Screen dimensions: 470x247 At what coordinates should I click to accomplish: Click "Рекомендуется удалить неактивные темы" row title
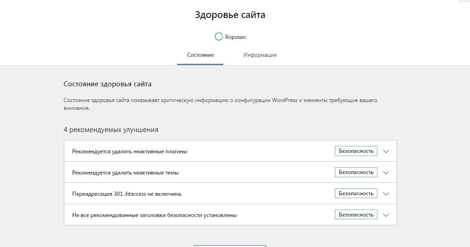tap(125, 173)
